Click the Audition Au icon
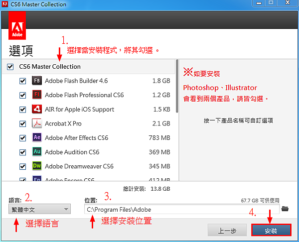299x242 pixels. (37, 152)
